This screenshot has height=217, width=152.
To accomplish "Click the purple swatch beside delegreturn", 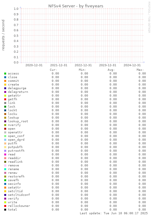I will [5, 92].
